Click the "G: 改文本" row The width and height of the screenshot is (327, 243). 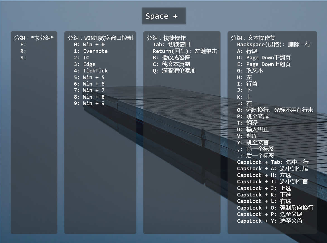point(250,71)
